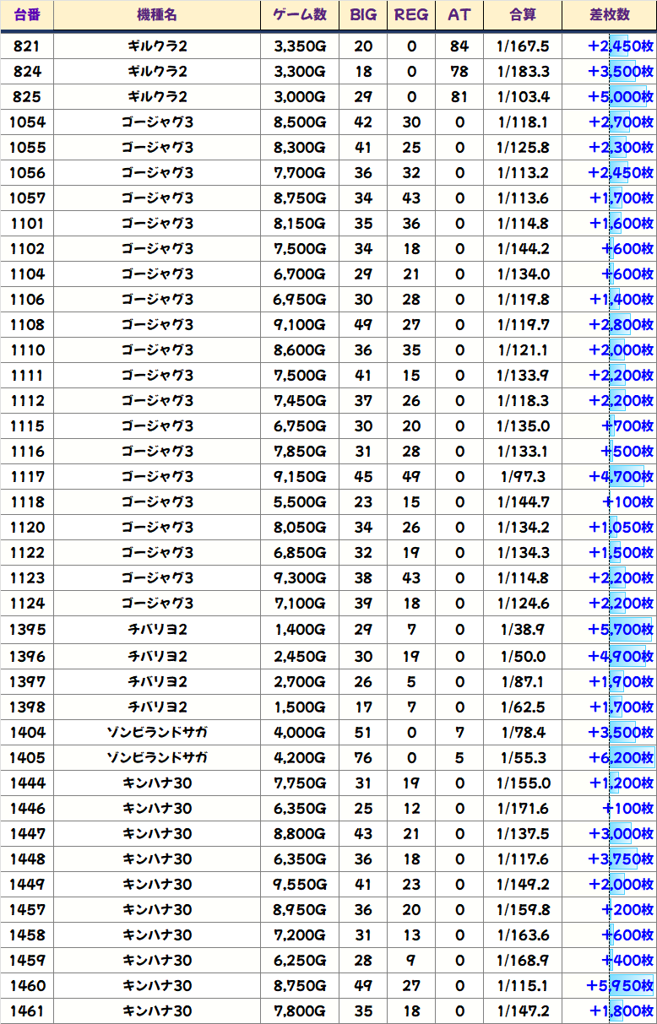Click 1/55.3 ratio in row 1405
The image size is (657, 1024).
(523, 757)
